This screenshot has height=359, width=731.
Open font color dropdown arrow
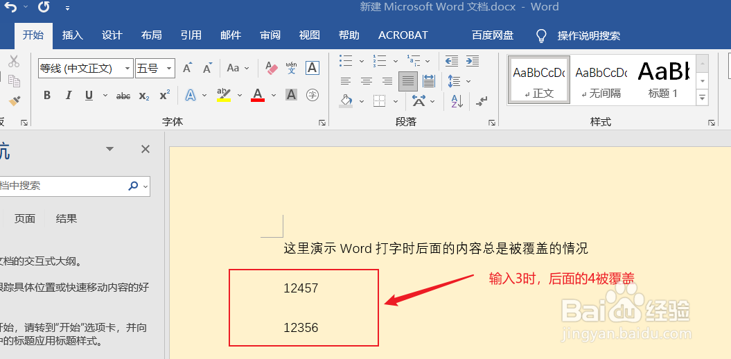274,96
